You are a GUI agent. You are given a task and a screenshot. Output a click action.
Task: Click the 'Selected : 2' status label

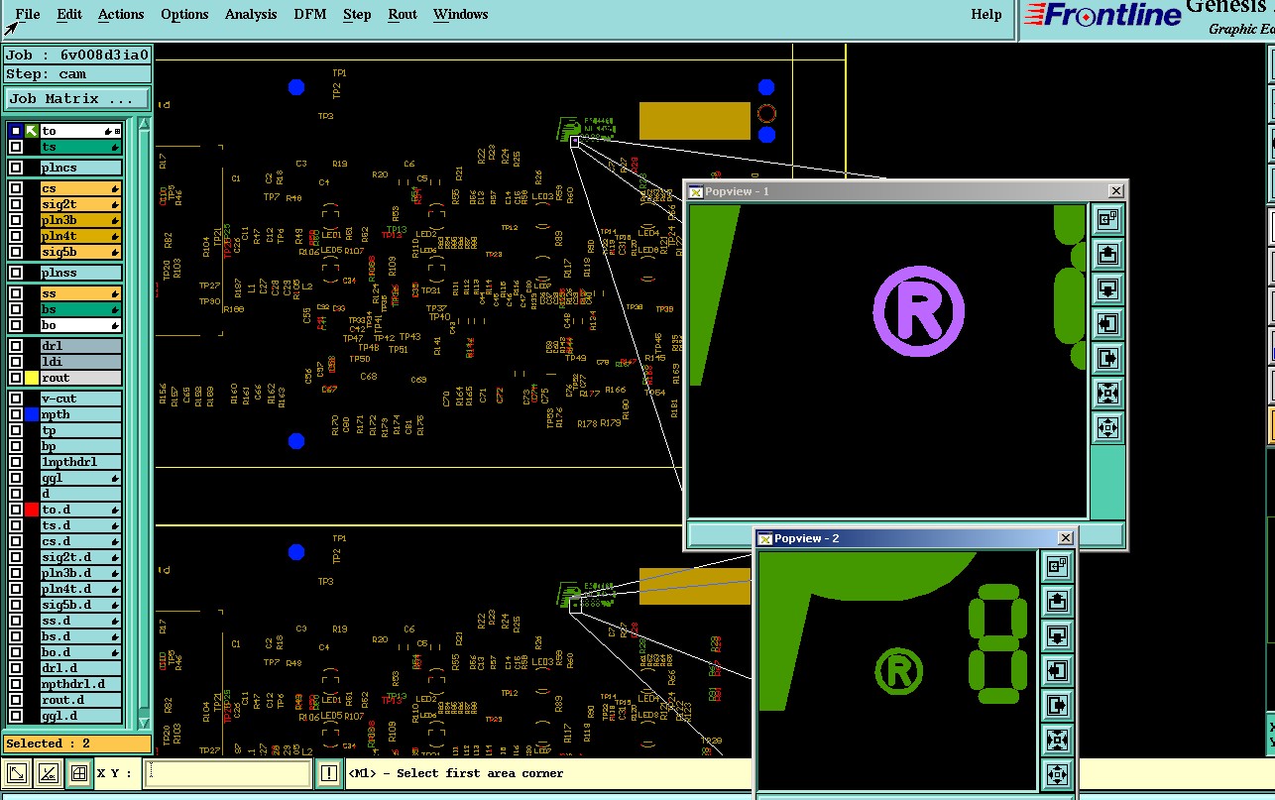pyautogui.click(x=77, y=743)
